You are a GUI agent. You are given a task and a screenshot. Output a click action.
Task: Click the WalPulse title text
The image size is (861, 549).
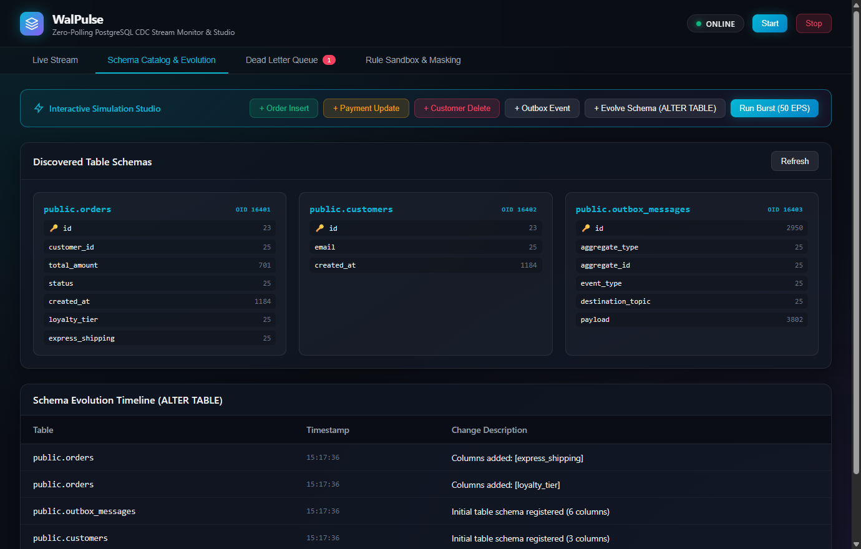click(x=78, y=19)
